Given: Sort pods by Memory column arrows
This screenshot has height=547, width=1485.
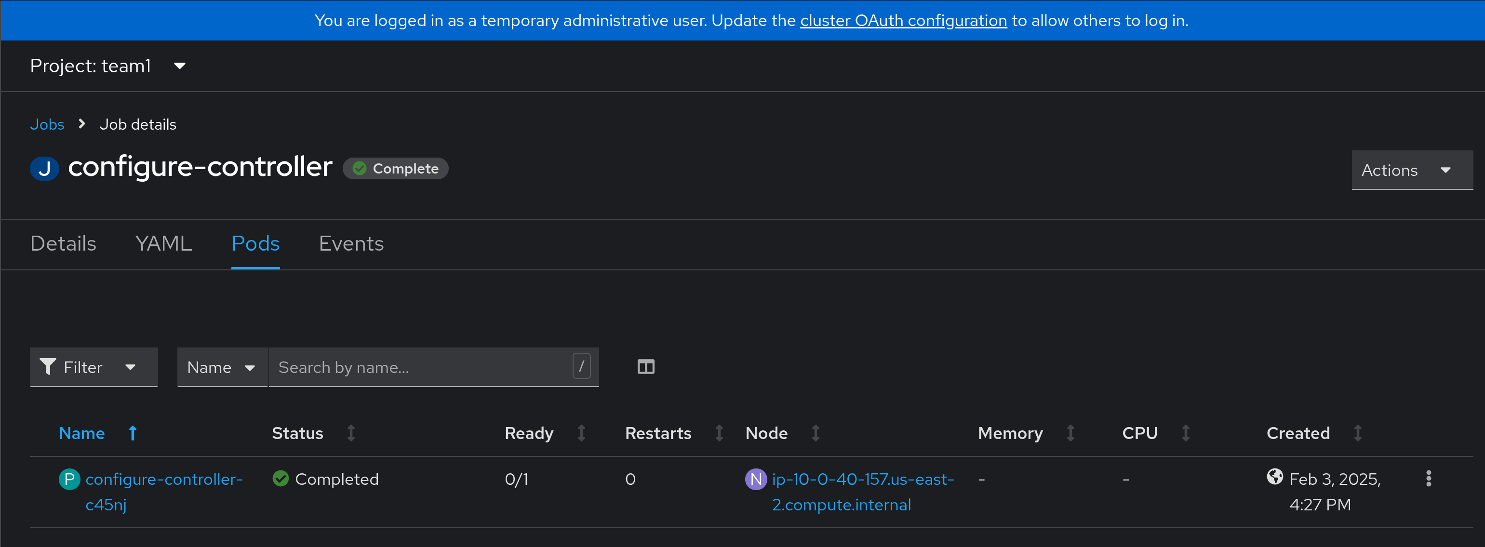Looking at the screenshot, I should [1070, 433].
